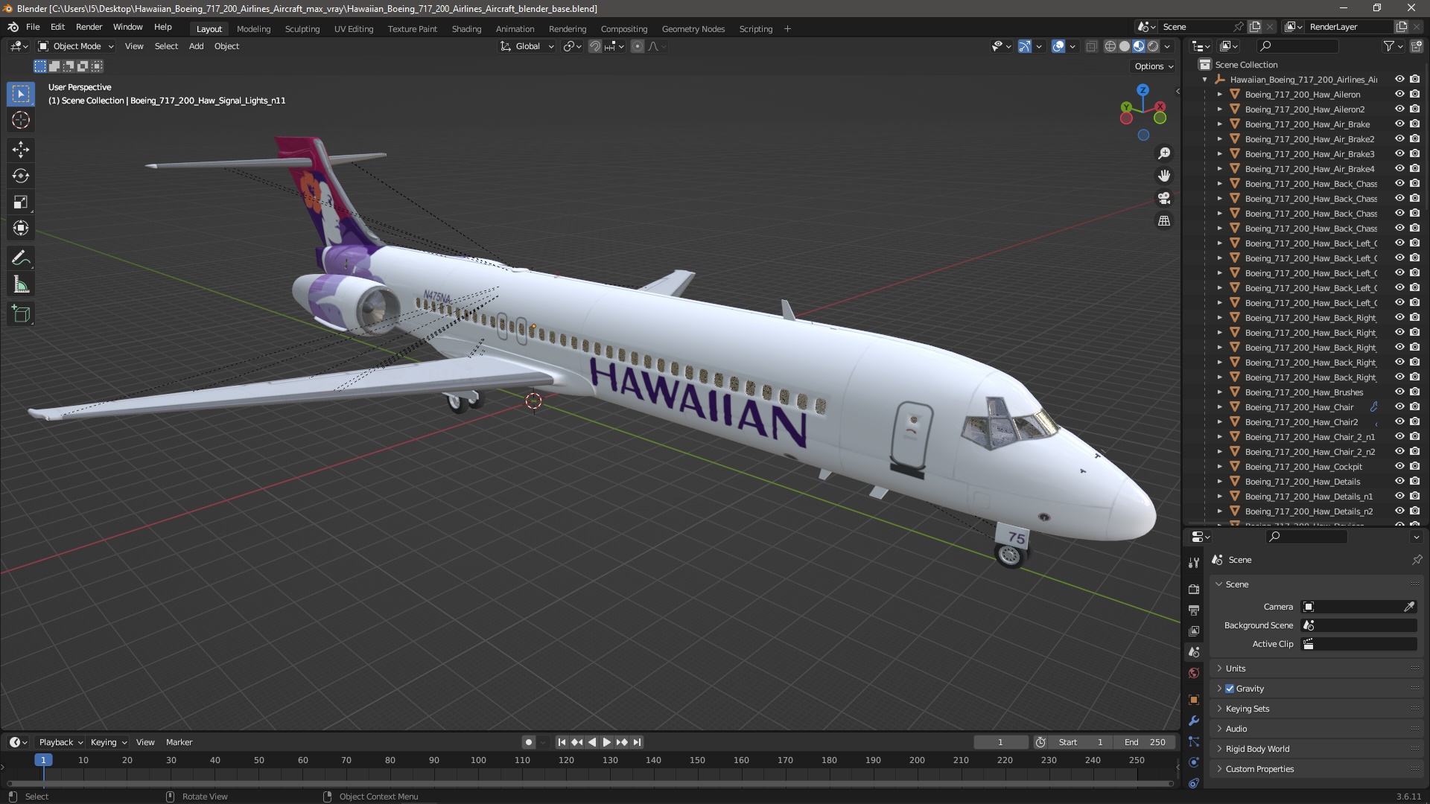Open the Add menu in viewport
Image resolution: width=1430 pixels, height=804 pixels.
point(196,46)
